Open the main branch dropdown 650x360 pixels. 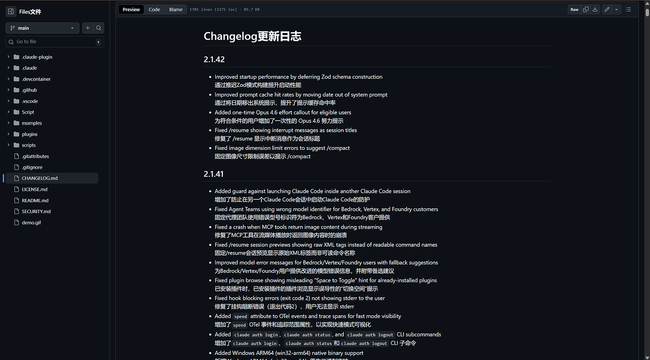click(x=42, y=28)
